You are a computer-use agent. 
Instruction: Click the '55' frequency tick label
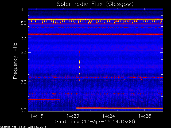[24, 38]
